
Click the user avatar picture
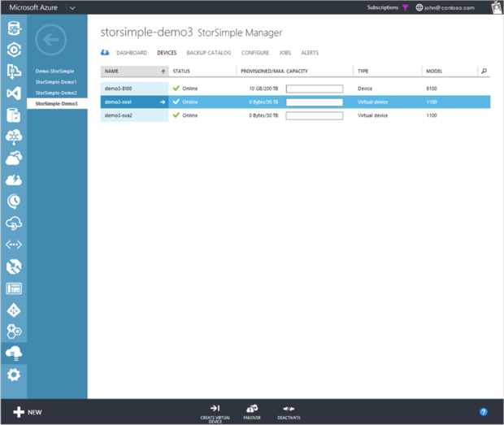(x=497, y=7)
